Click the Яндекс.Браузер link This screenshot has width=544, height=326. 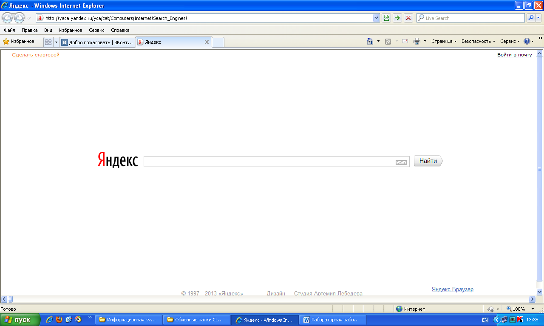[453, 289]
